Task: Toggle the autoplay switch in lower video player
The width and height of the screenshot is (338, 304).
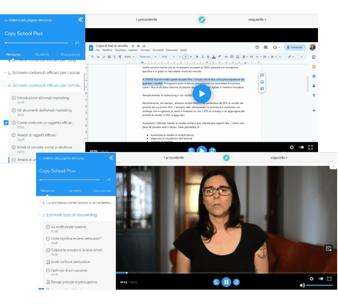Action: pyautogui.click(x=321, y=279)
